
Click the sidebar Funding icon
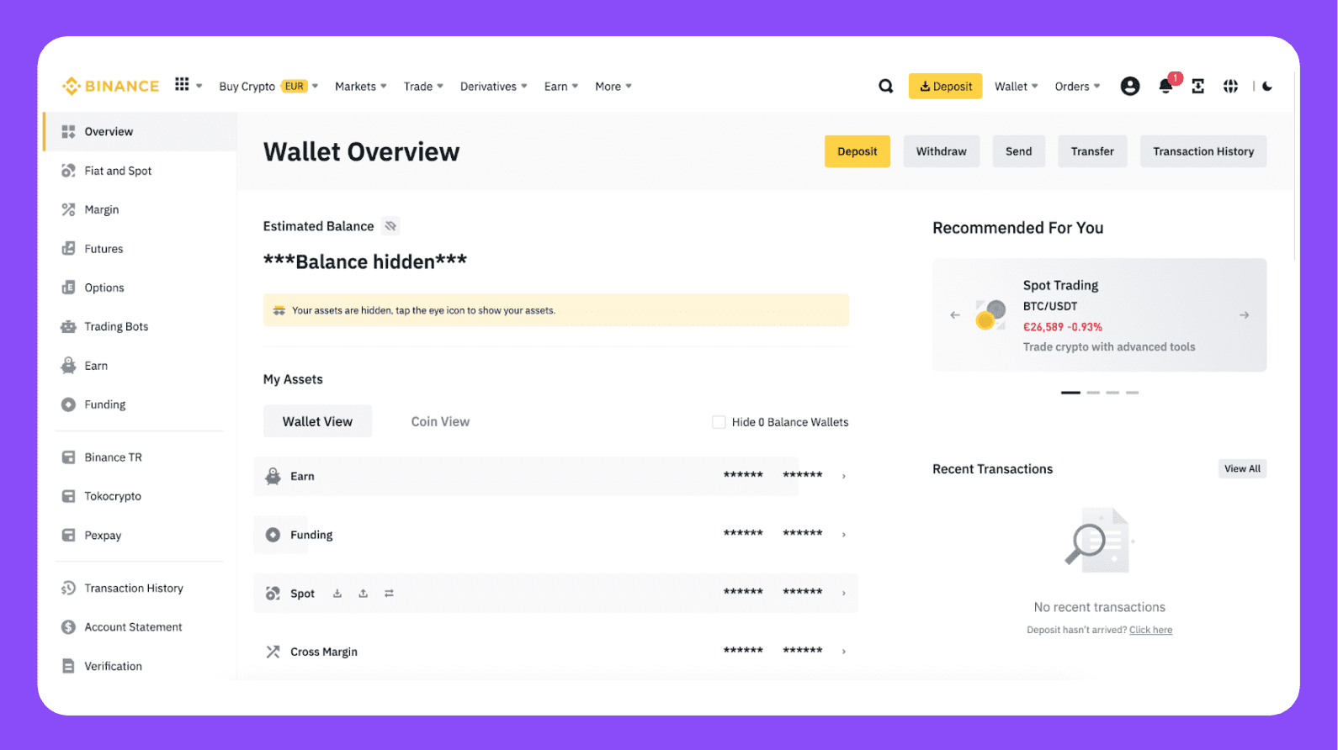point(68,404)
